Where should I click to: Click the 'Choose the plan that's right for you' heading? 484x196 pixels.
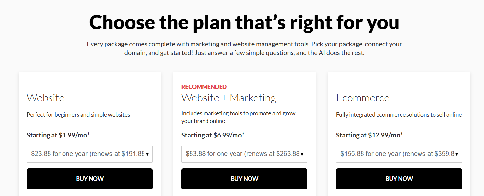click(x=244, y=22)
